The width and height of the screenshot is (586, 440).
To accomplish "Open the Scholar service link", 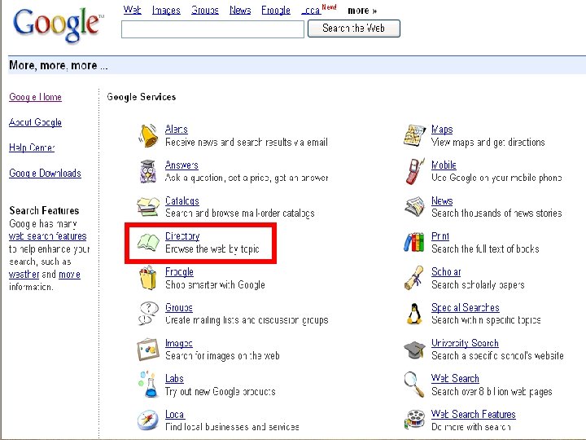I will (446, 272).
